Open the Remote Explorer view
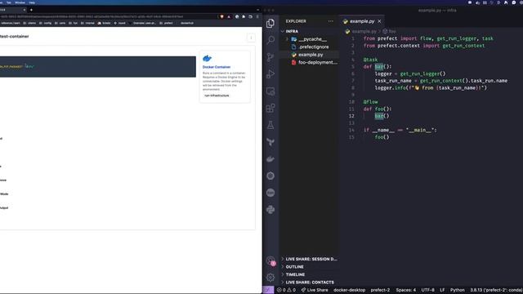The height and width of the screenshot is (294, 523). click(270, 91)
